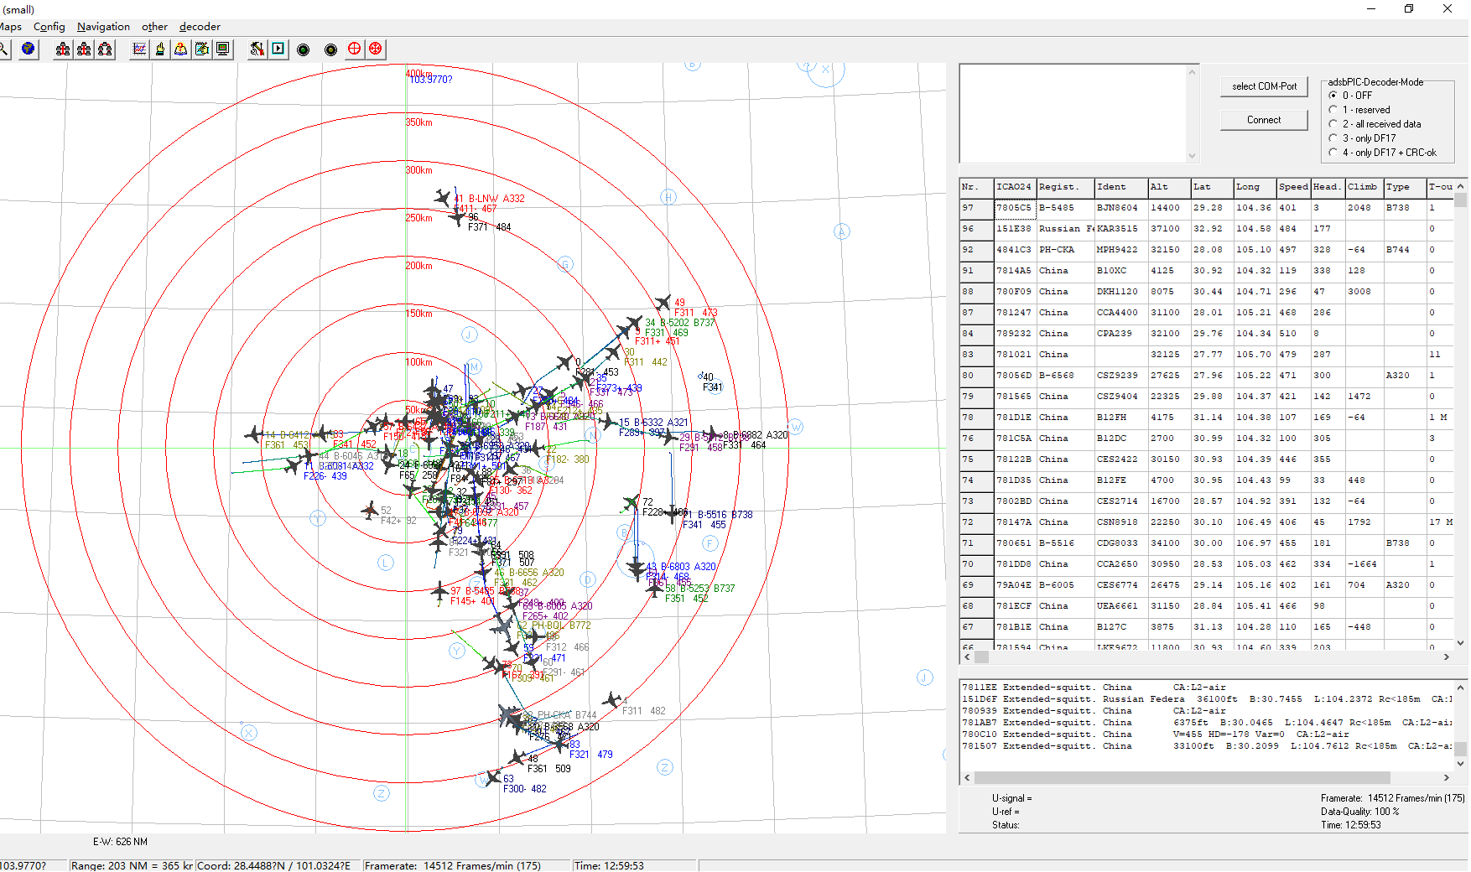Viewport: 1471px width, 872px height.
Task: Click the COM text box scroll-down arrow
Action: 1192,155
